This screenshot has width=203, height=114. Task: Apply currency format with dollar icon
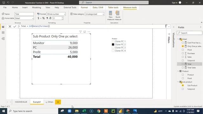point(38,18)
